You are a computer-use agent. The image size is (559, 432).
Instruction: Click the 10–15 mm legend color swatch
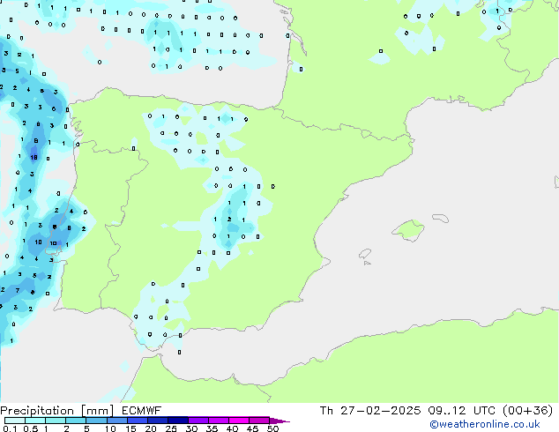click(x=117, y=421)
